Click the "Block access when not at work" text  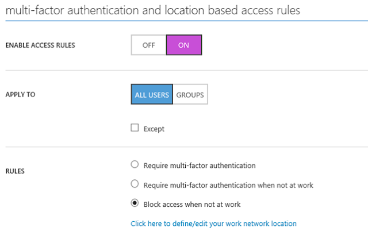click(191, 203)
